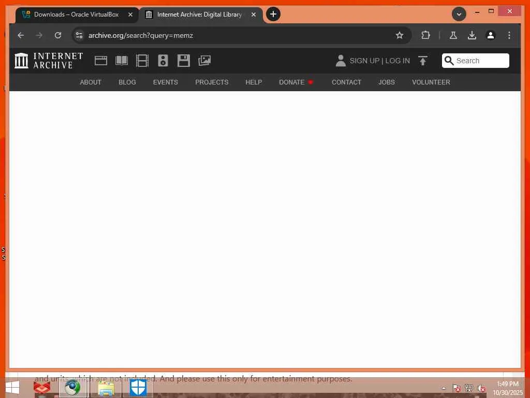Click the Internet Archive logo
This screenshot has height=398, width=530.
[x=49, y=61]
